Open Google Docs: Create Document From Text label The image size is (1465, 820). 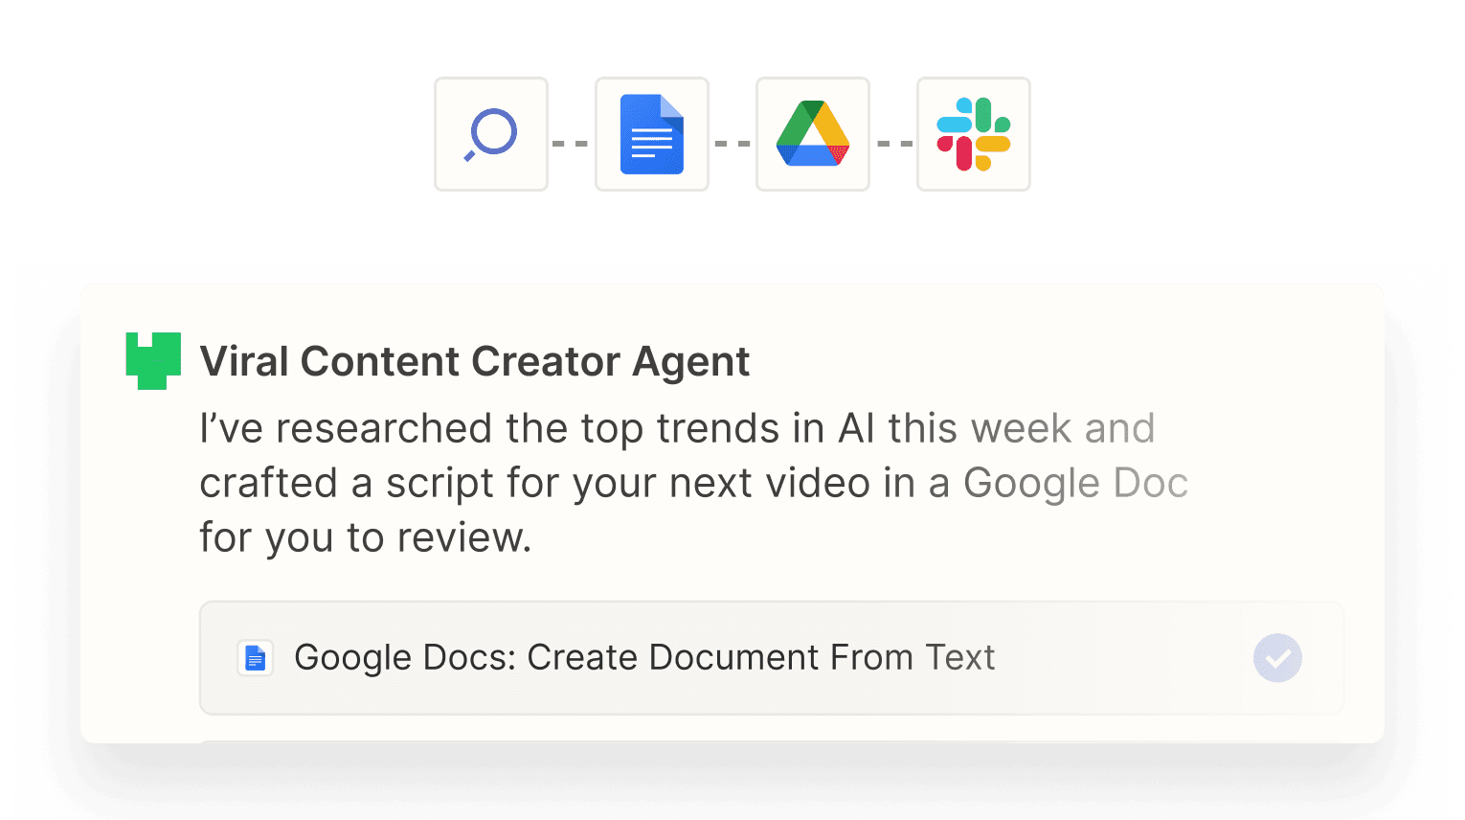644,658
